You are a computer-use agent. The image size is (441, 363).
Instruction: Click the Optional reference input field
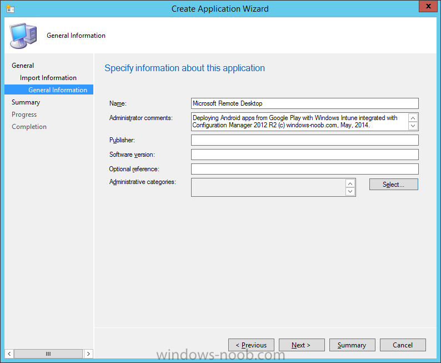(x=304, y=169)
